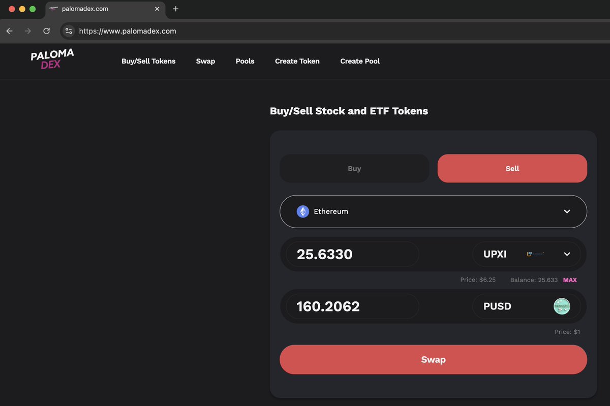This screenshot has width=610, height=406.
Task: Open site information icon in address bar
Action: [x=68, y=31]
